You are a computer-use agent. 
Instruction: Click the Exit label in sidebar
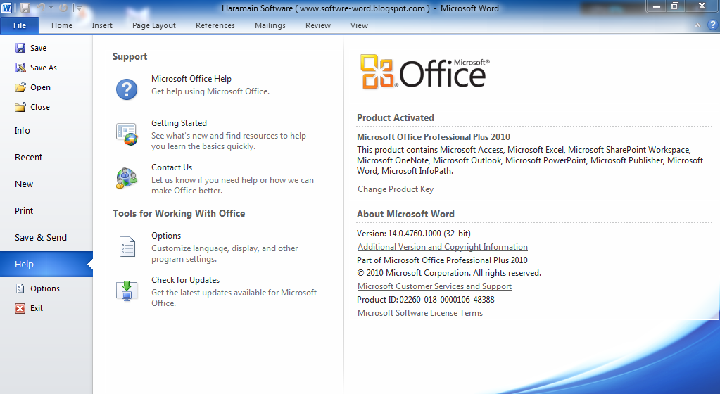pos(37,308)
